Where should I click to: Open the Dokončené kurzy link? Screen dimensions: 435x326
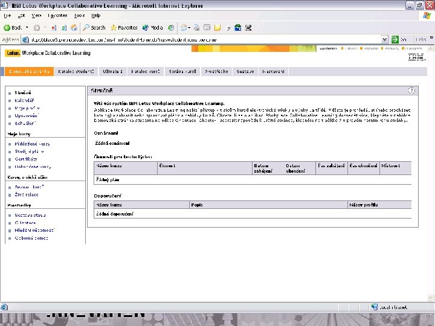[x=33, y=167]
